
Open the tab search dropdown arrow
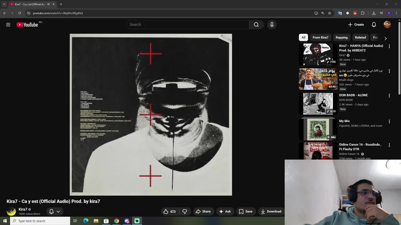coord(4,4)
